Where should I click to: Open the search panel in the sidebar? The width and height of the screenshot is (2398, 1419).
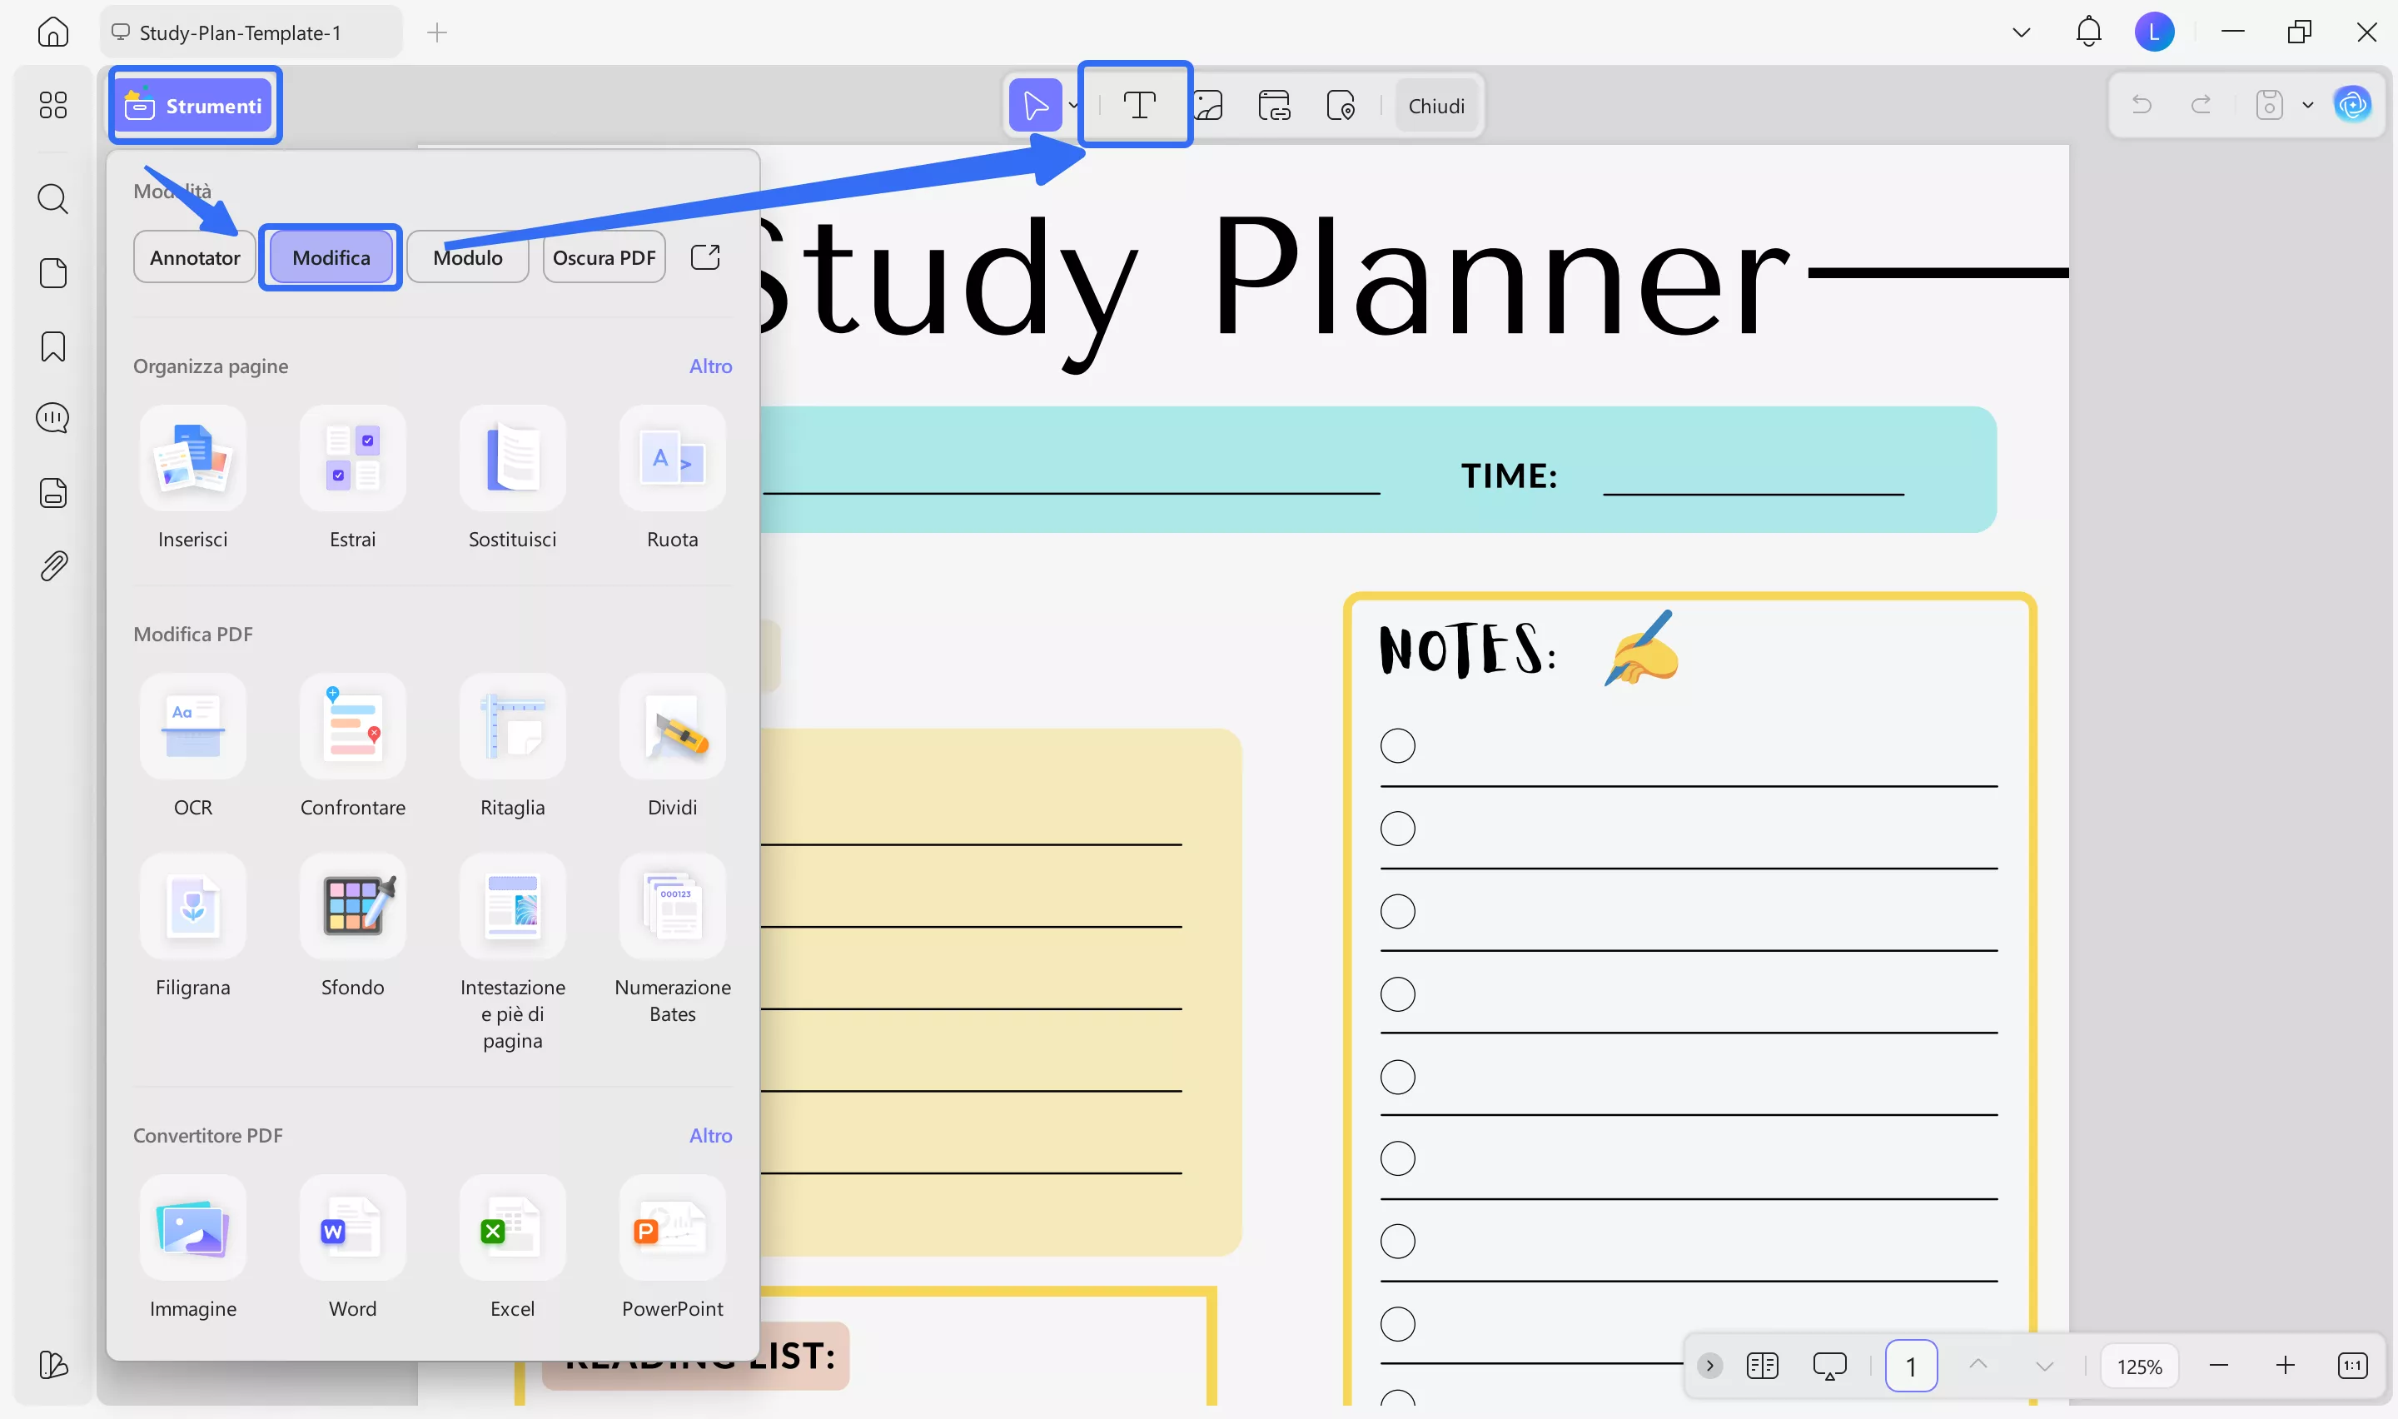pyautogui.click(x=52, y=199)
